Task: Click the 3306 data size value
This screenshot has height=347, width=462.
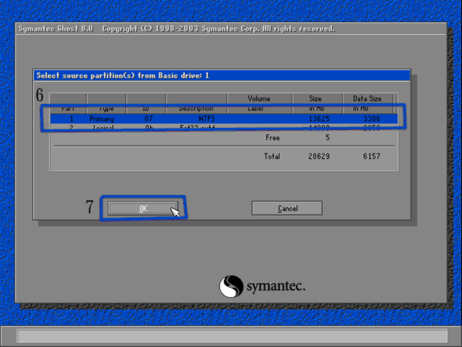Action: click(372, 119)
